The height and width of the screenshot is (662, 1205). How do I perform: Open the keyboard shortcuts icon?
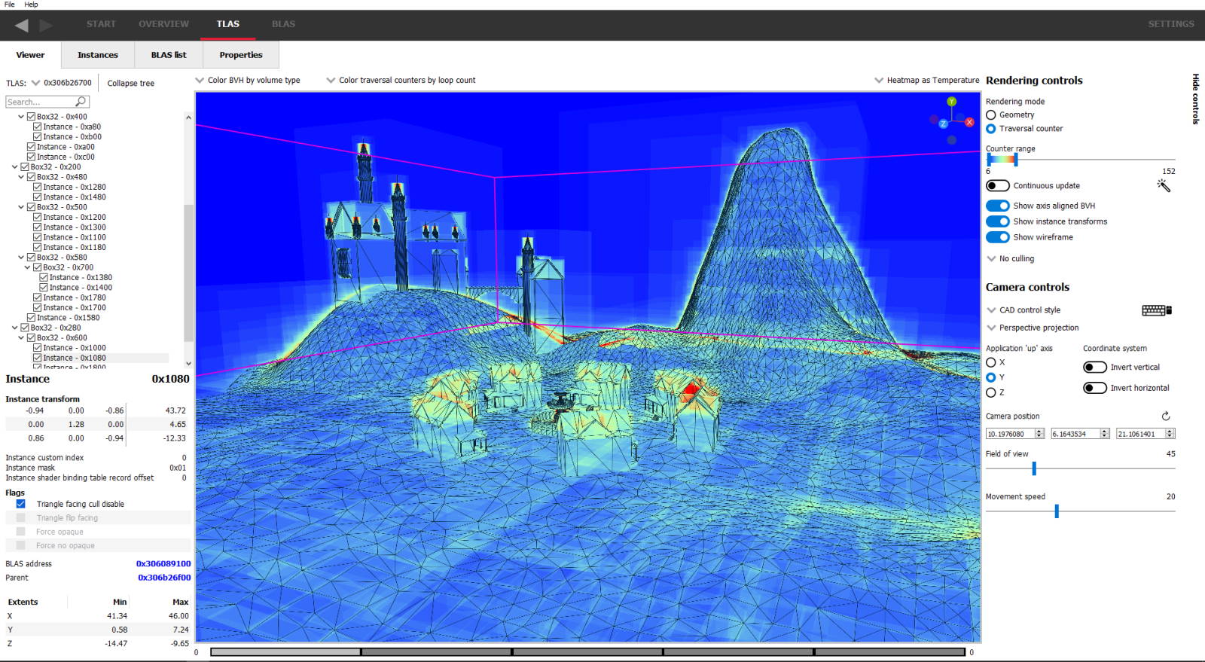pos(1156,310)
